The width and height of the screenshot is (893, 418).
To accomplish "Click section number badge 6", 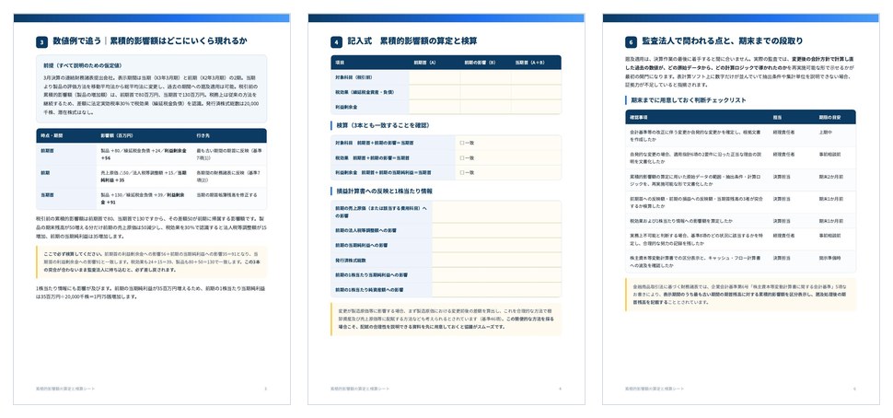I will [631, 42].
